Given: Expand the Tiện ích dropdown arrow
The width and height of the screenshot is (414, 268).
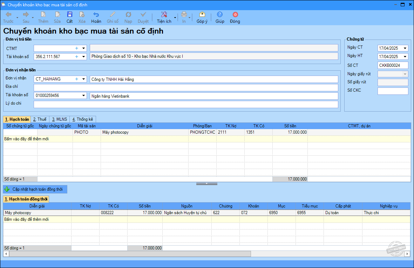Looking at the screenshot, I should 175,18.
